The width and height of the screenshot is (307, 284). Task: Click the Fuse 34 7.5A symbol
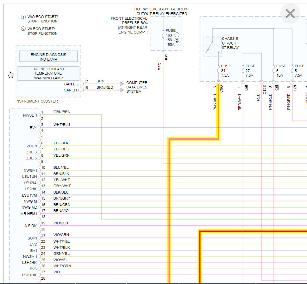(218, 71)
